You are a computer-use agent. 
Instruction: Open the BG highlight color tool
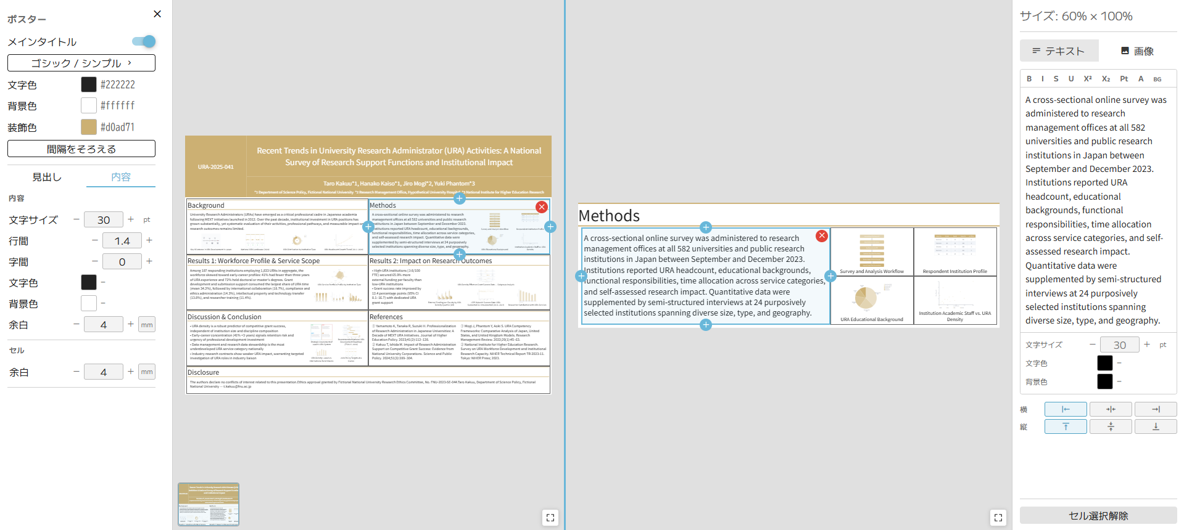(x=1157, y=79)
